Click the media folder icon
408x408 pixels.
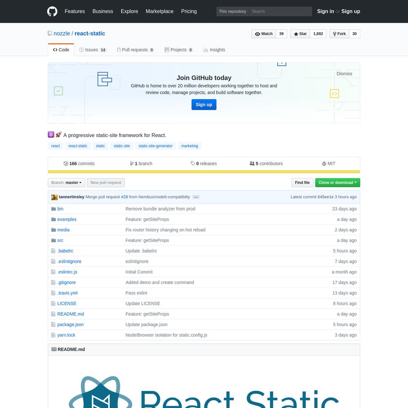pyautogui.click(x=53, y=230)
